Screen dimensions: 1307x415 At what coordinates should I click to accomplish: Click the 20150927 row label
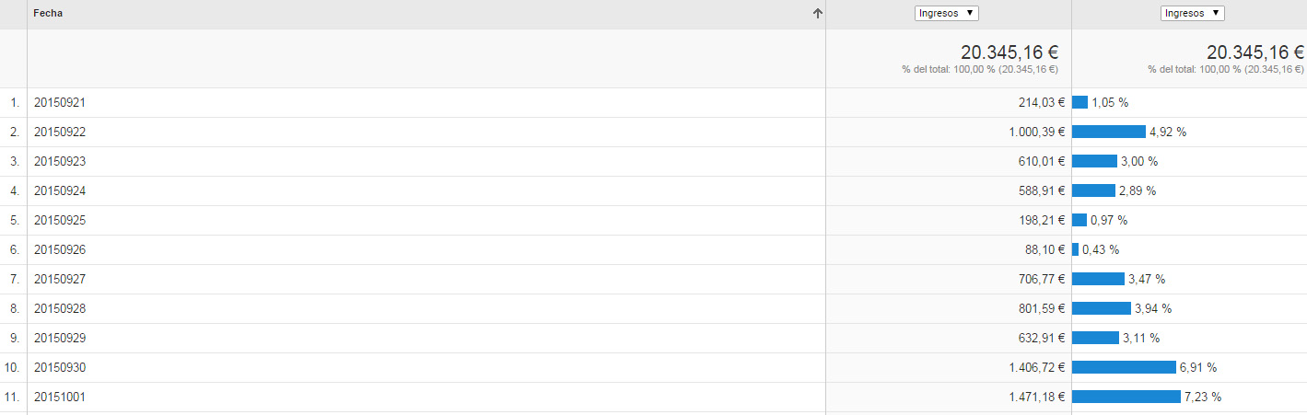coord(60,280)
